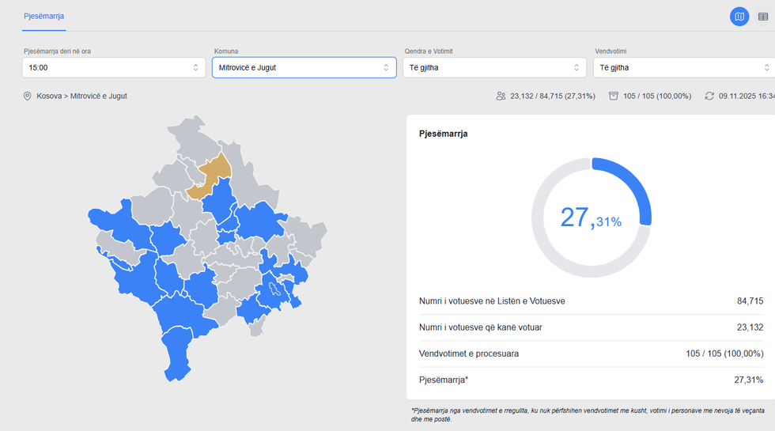Click the voters people icon beside 23,132
This screenshot has width=775, height=431.
click(x=501, y=96)
